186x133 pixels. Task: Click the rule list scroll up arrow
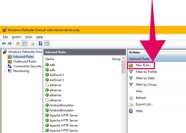tap(123, 58)
